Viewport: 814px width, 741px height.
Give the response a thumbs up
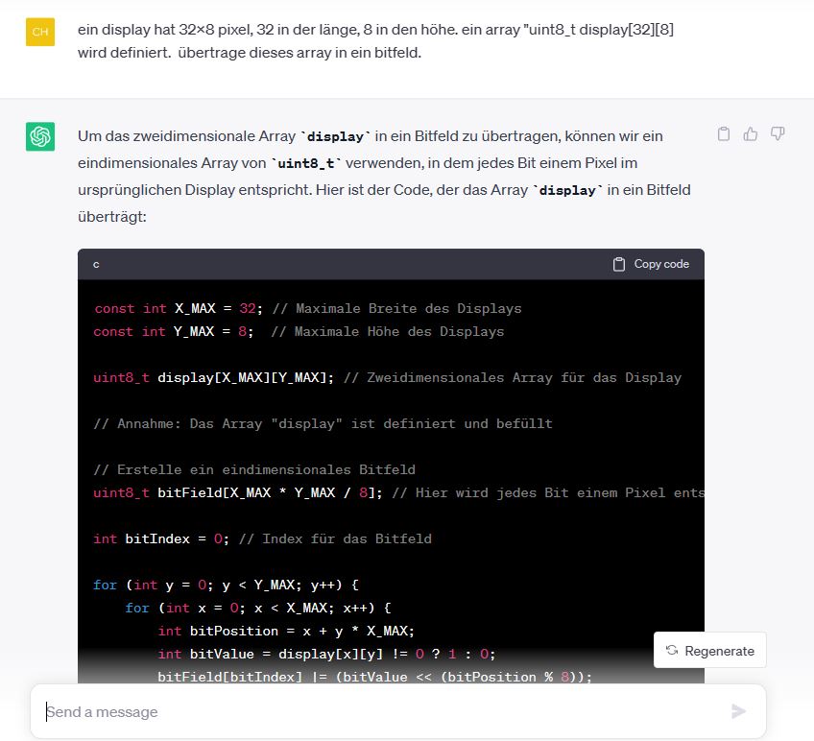[750, 134]
